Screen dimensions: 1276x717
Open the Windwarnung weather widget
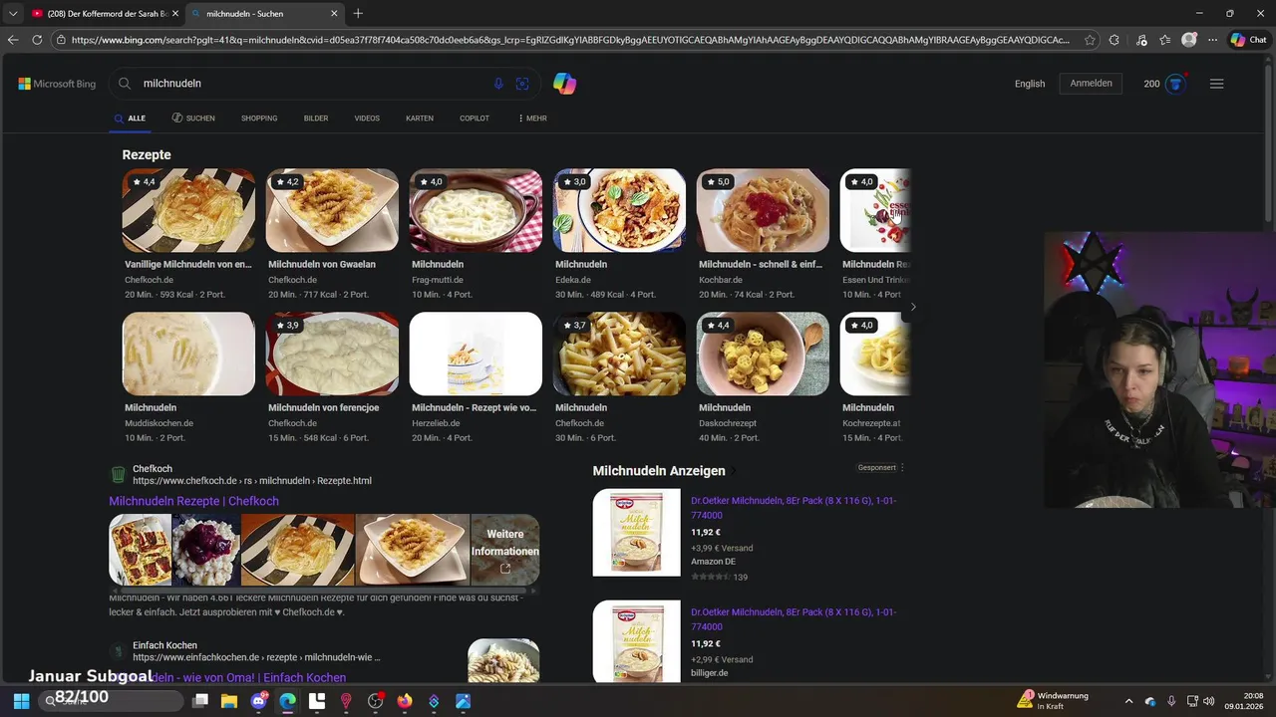(1054, 701)
